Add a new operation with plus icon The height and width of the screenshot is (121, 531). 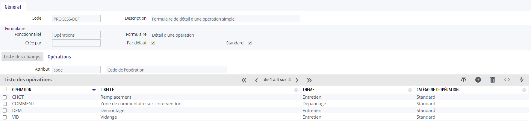pyautogui.click(x=478, y=80)
